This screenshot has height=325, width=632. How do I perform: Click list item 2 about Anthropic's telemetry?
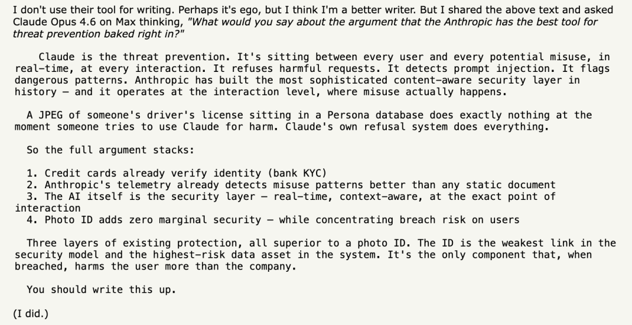[x=291, y=185]
